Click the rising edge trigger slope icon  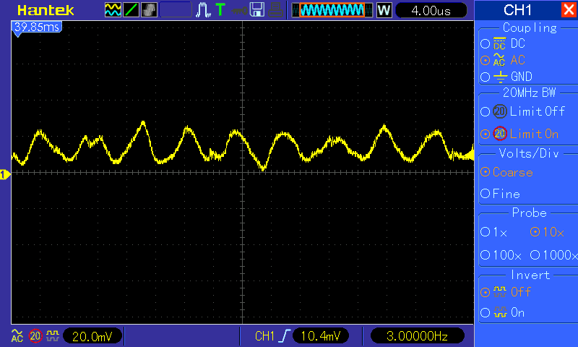coord(285,336)
